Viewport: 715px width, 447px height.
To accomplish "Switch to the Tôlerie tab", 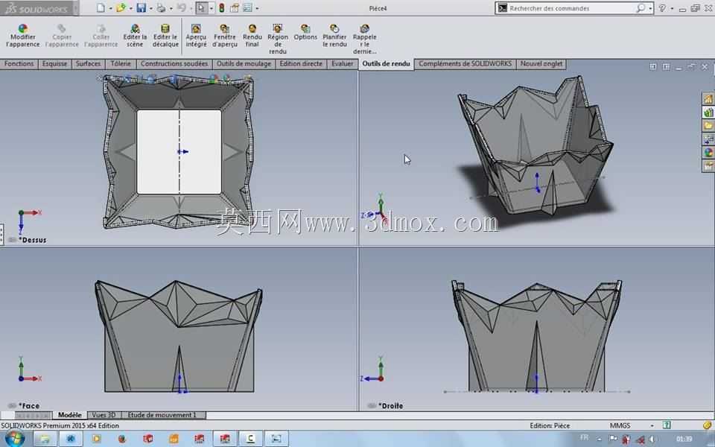I will click(x=121, y=64).
